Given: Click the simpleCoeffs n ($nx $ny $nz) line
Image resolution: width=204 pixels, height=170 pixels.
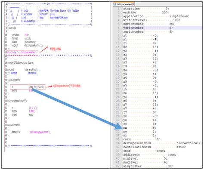Looking at the screenshot, I should point(28,87).
